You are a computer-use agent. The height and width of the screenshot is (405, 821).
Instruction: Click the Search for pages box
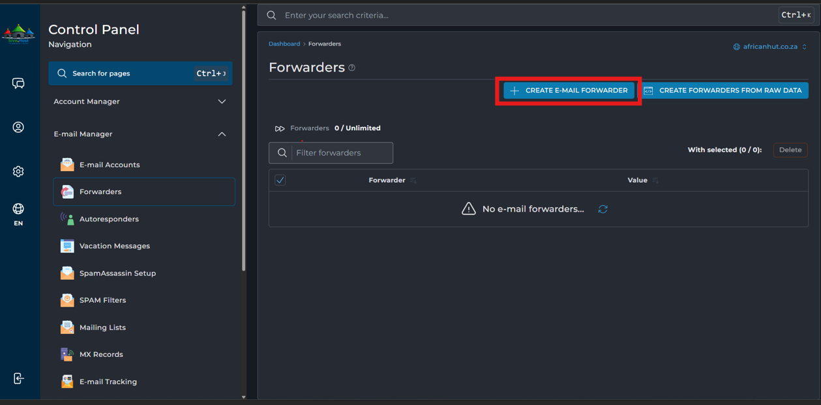click(140, 74)
